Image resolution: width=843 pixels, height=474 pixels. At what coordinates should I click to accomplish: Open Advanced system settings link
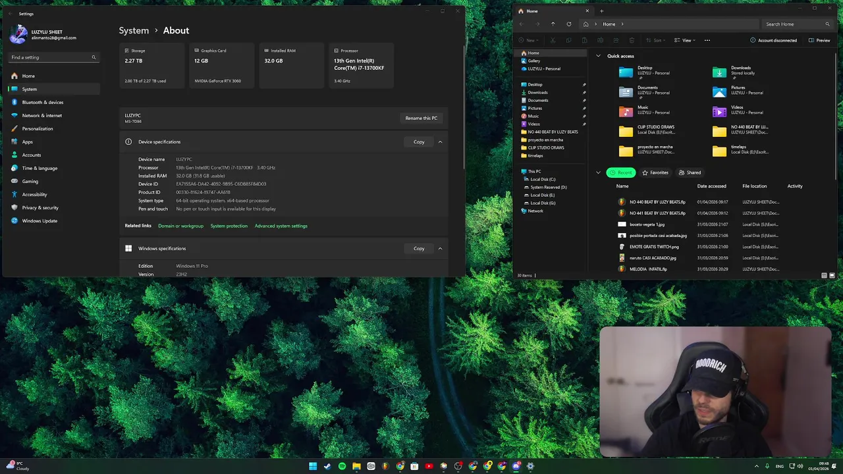[281, 226]
